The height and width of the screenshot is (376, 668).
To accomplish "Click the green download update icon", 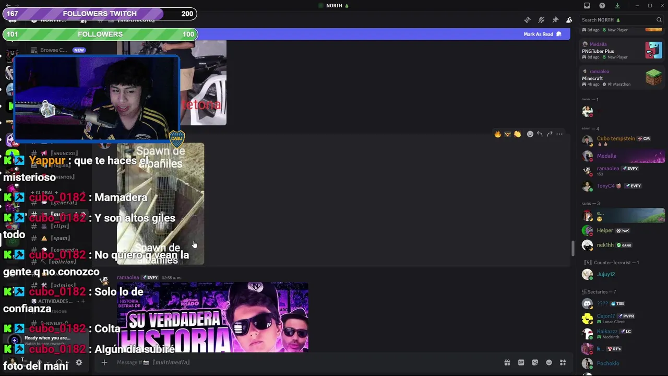I will [x=617, y=6].
